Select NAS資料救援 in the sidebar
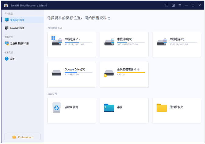Screen dimensions: 205x144 tap(17, 28)
